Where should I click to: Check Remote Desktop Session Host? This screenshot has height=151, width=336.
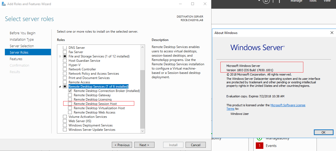[x=70, y=104]
